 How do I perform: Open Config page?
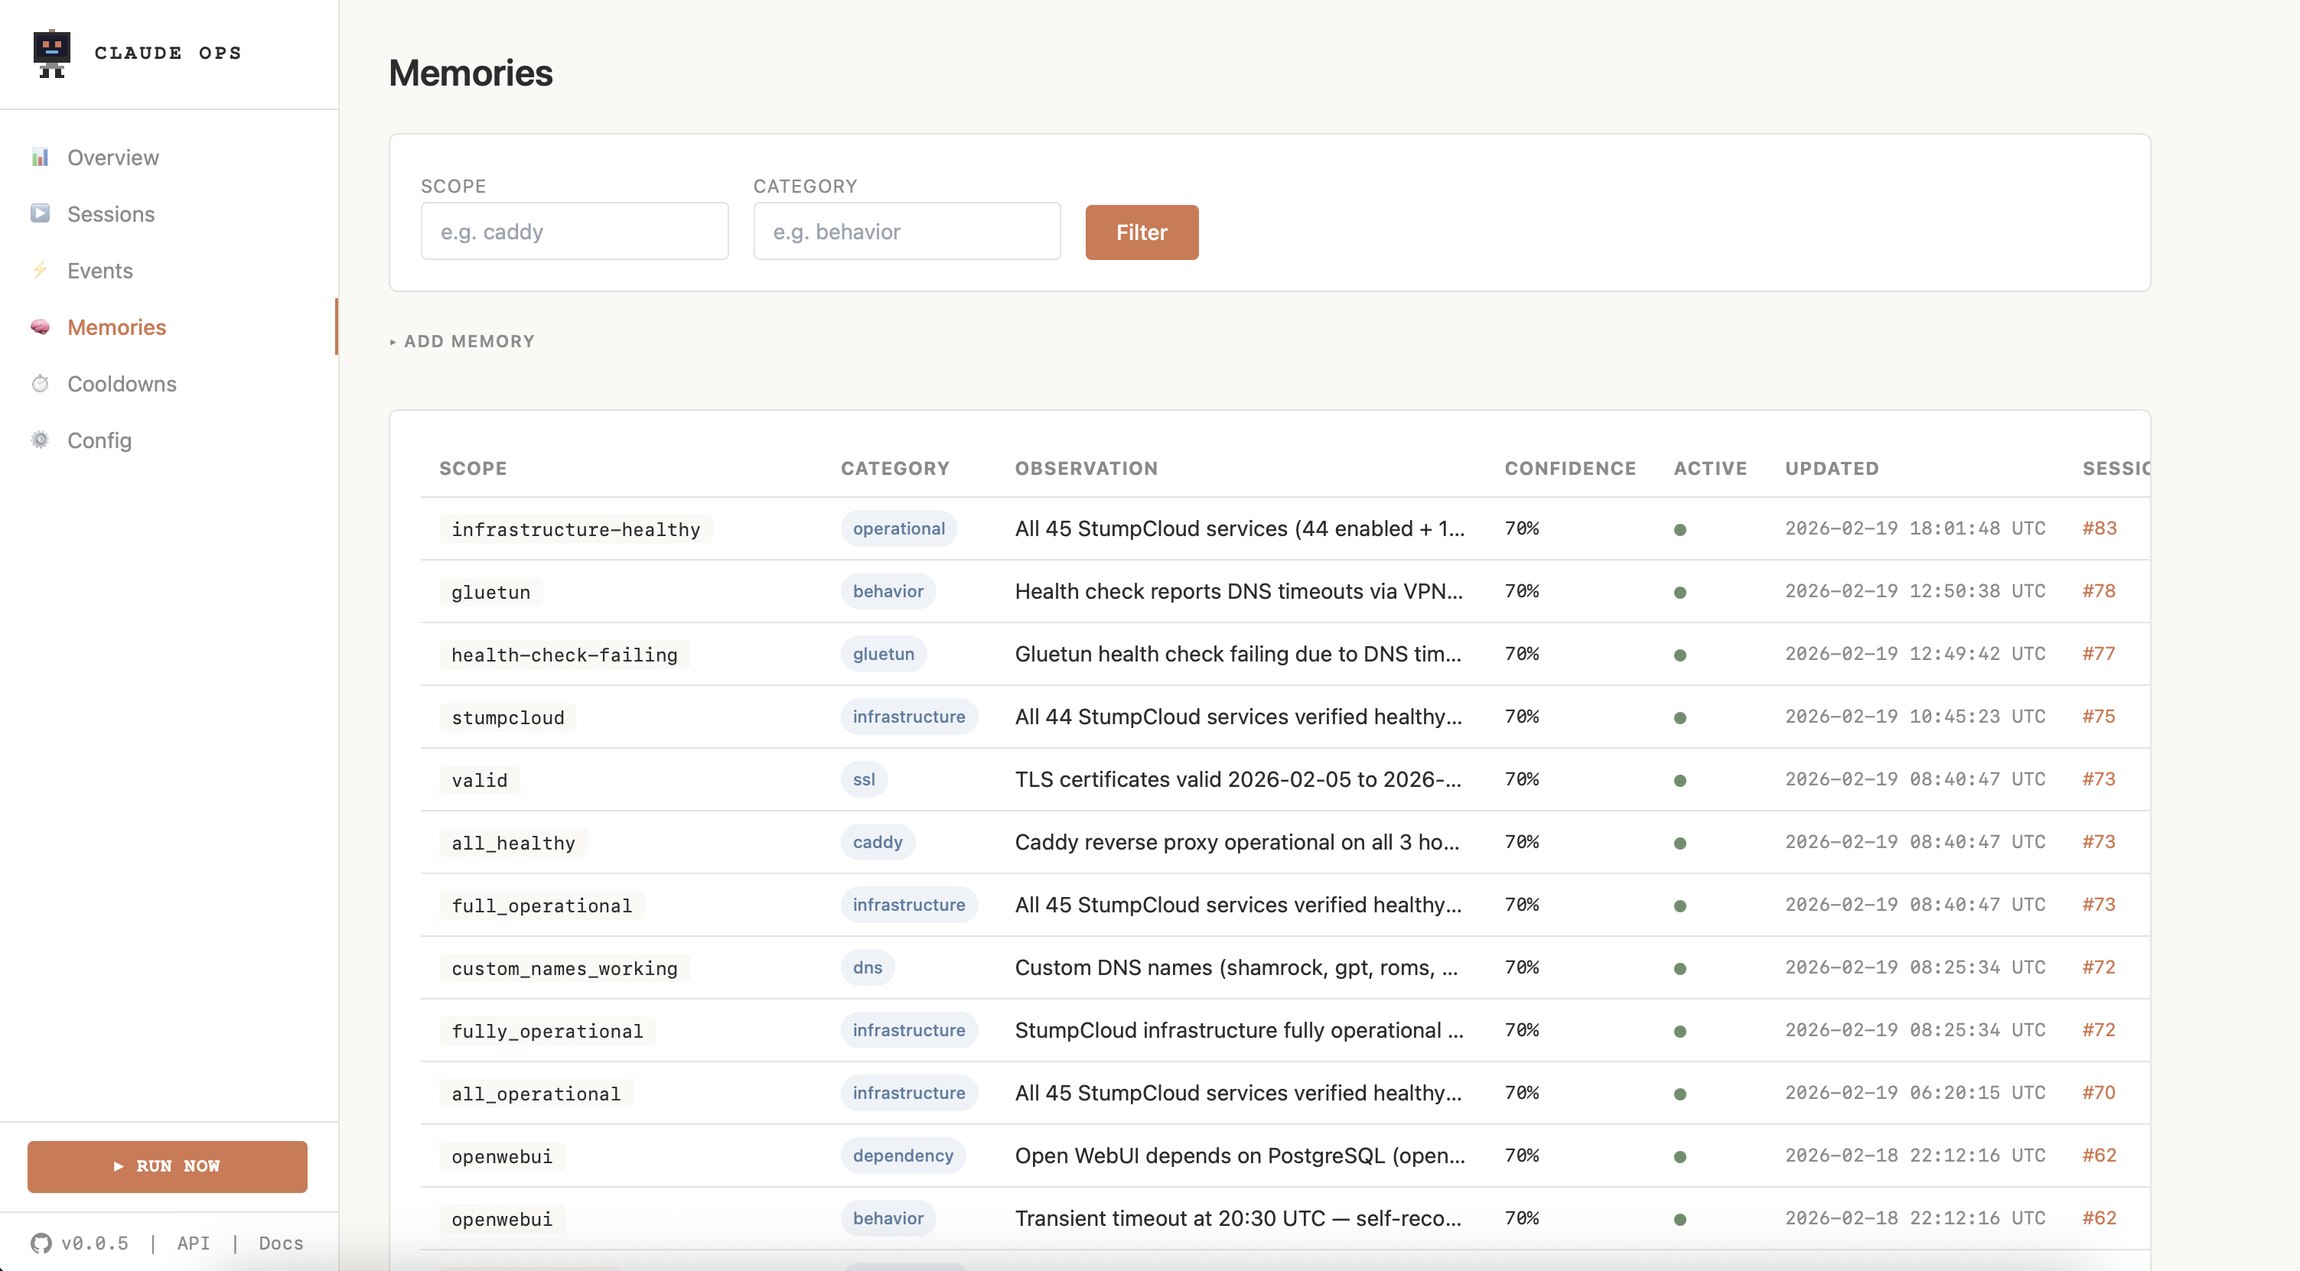point(100,440)
